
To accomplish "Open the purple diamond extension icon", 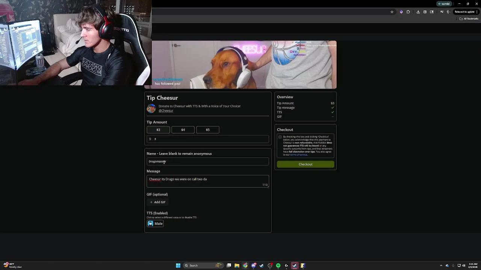I will click(x=401, y=12).
